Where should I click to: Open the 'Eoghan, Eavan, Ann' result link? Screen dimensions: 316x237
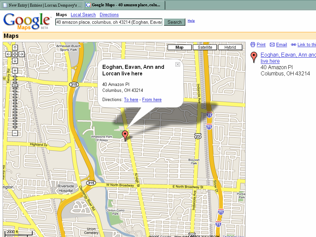tap(288, 58)
